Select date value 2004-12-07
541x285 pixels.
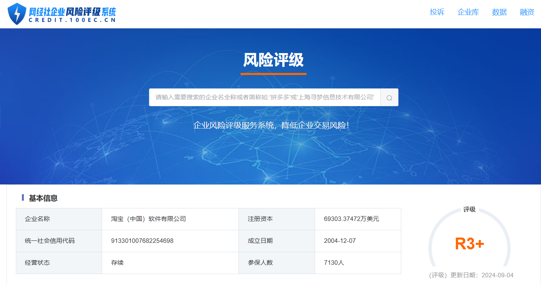coord(340,241)
